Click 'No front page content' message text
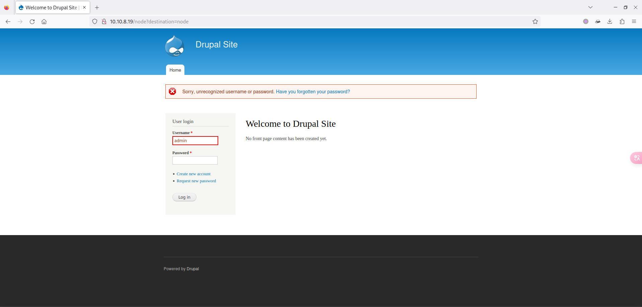The height and width of the screenshot is (307, 642). point(286,138)
